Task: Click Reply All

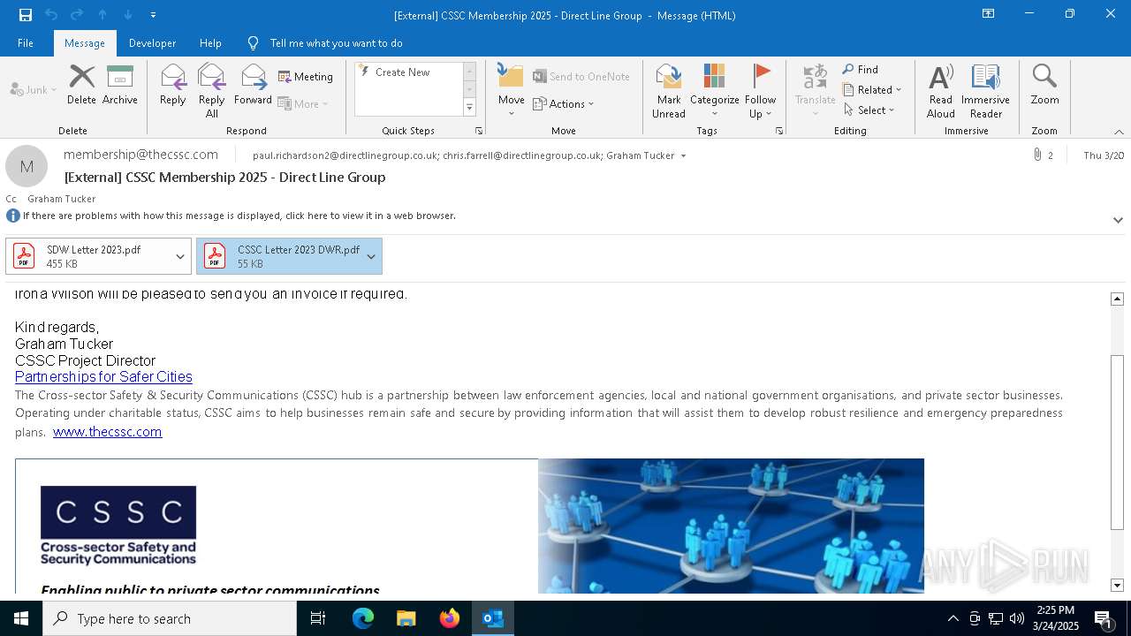Action: click(212, 91)
